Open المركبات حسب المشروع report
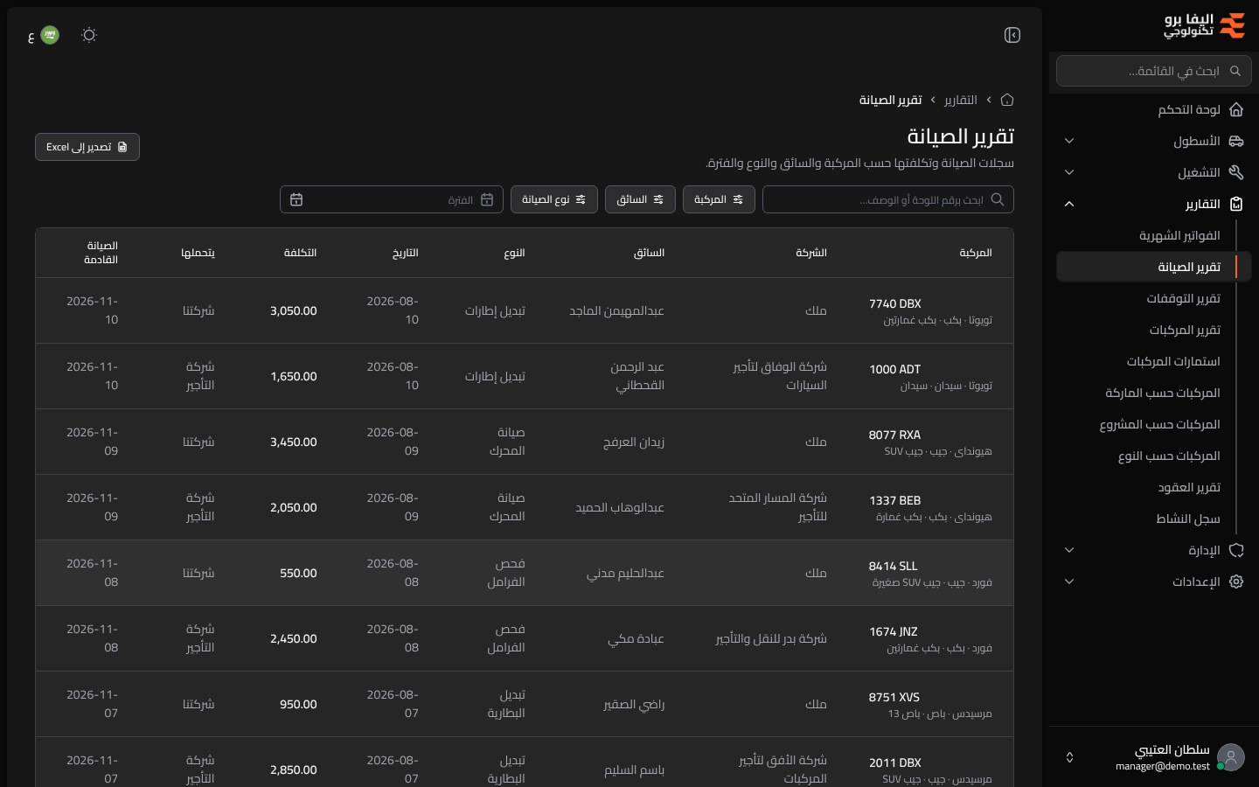 [1160, 424]
